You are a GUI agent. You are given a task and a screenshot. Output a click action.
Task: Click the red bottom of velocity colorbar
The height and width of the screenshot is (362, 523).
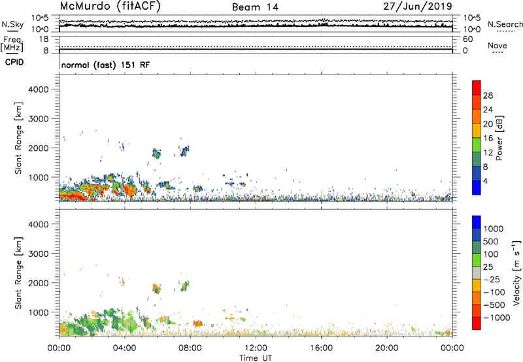point(477,323)
